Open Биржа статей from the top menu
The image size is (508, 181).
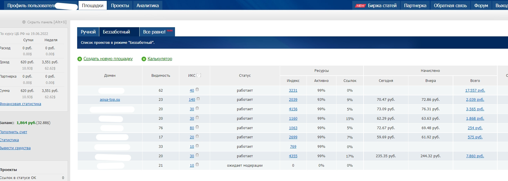382,5
